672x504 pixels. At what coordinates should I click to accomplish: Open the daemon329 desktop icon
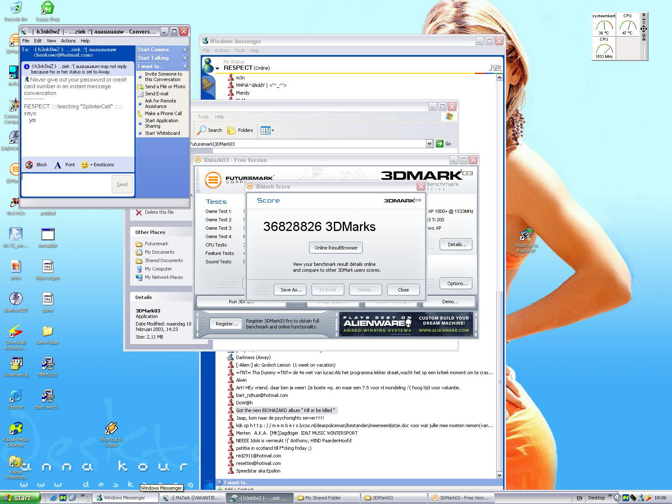tap(16, 302)
